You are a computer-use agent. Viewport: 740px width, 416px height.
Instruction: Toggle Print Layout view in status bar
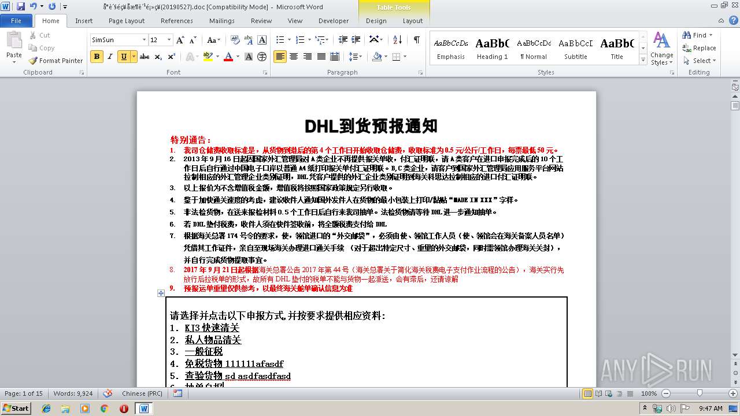588,393
